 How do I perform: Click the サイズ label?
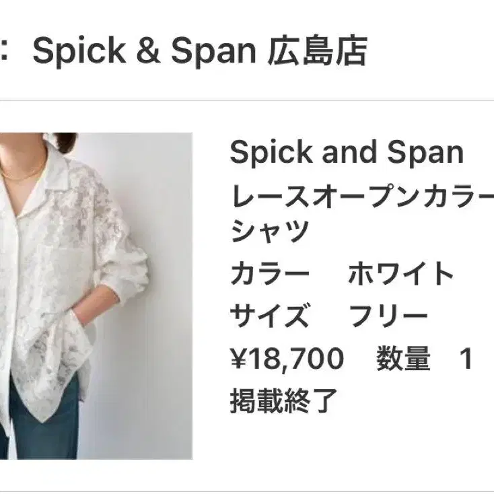coord(271,315)
